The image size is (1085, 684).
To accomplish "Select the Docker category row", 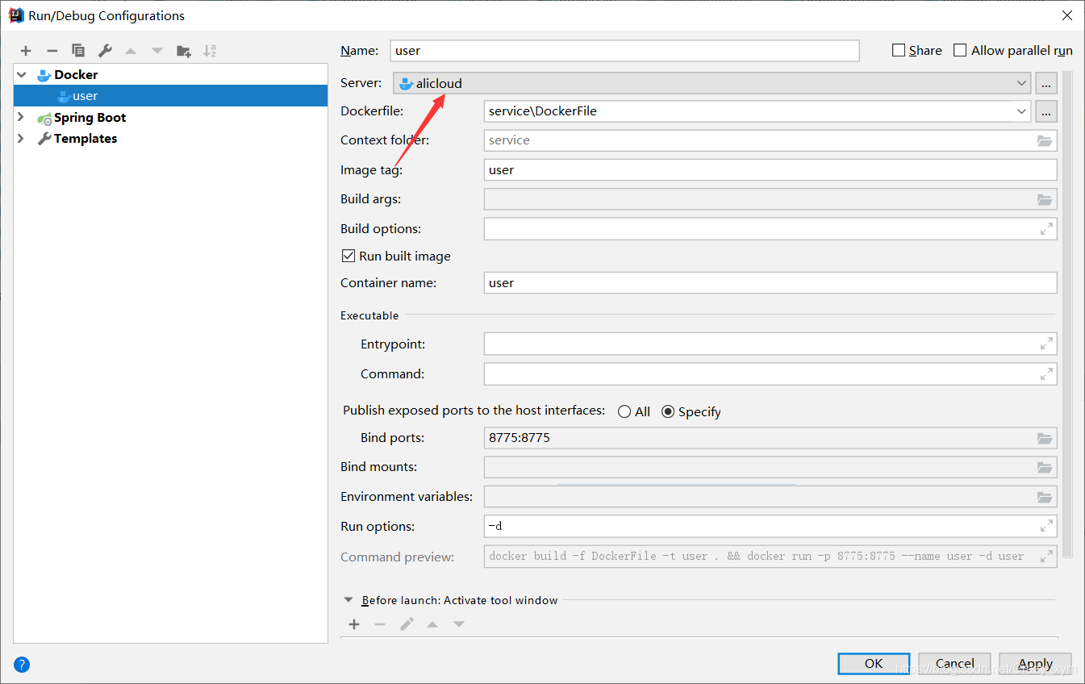I will (x=170, y=74).
